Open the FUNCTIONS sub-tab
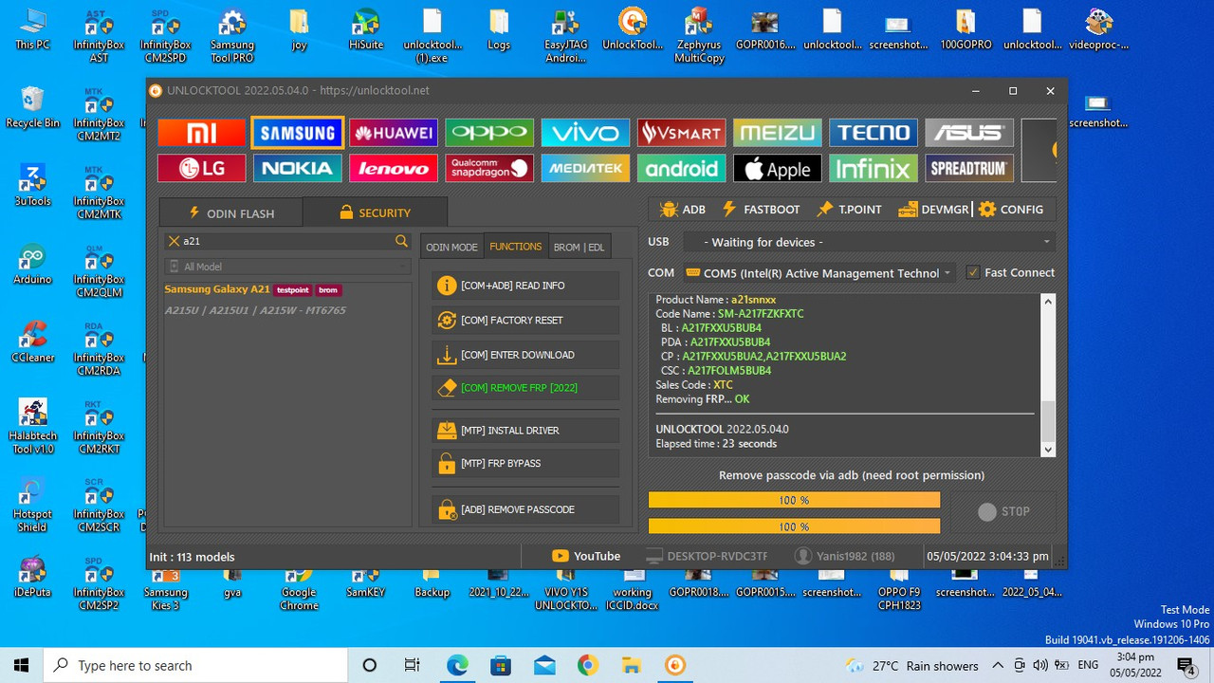Image resolution: width=1214 pixels, height=683 pixels. [x=516, y=246]
